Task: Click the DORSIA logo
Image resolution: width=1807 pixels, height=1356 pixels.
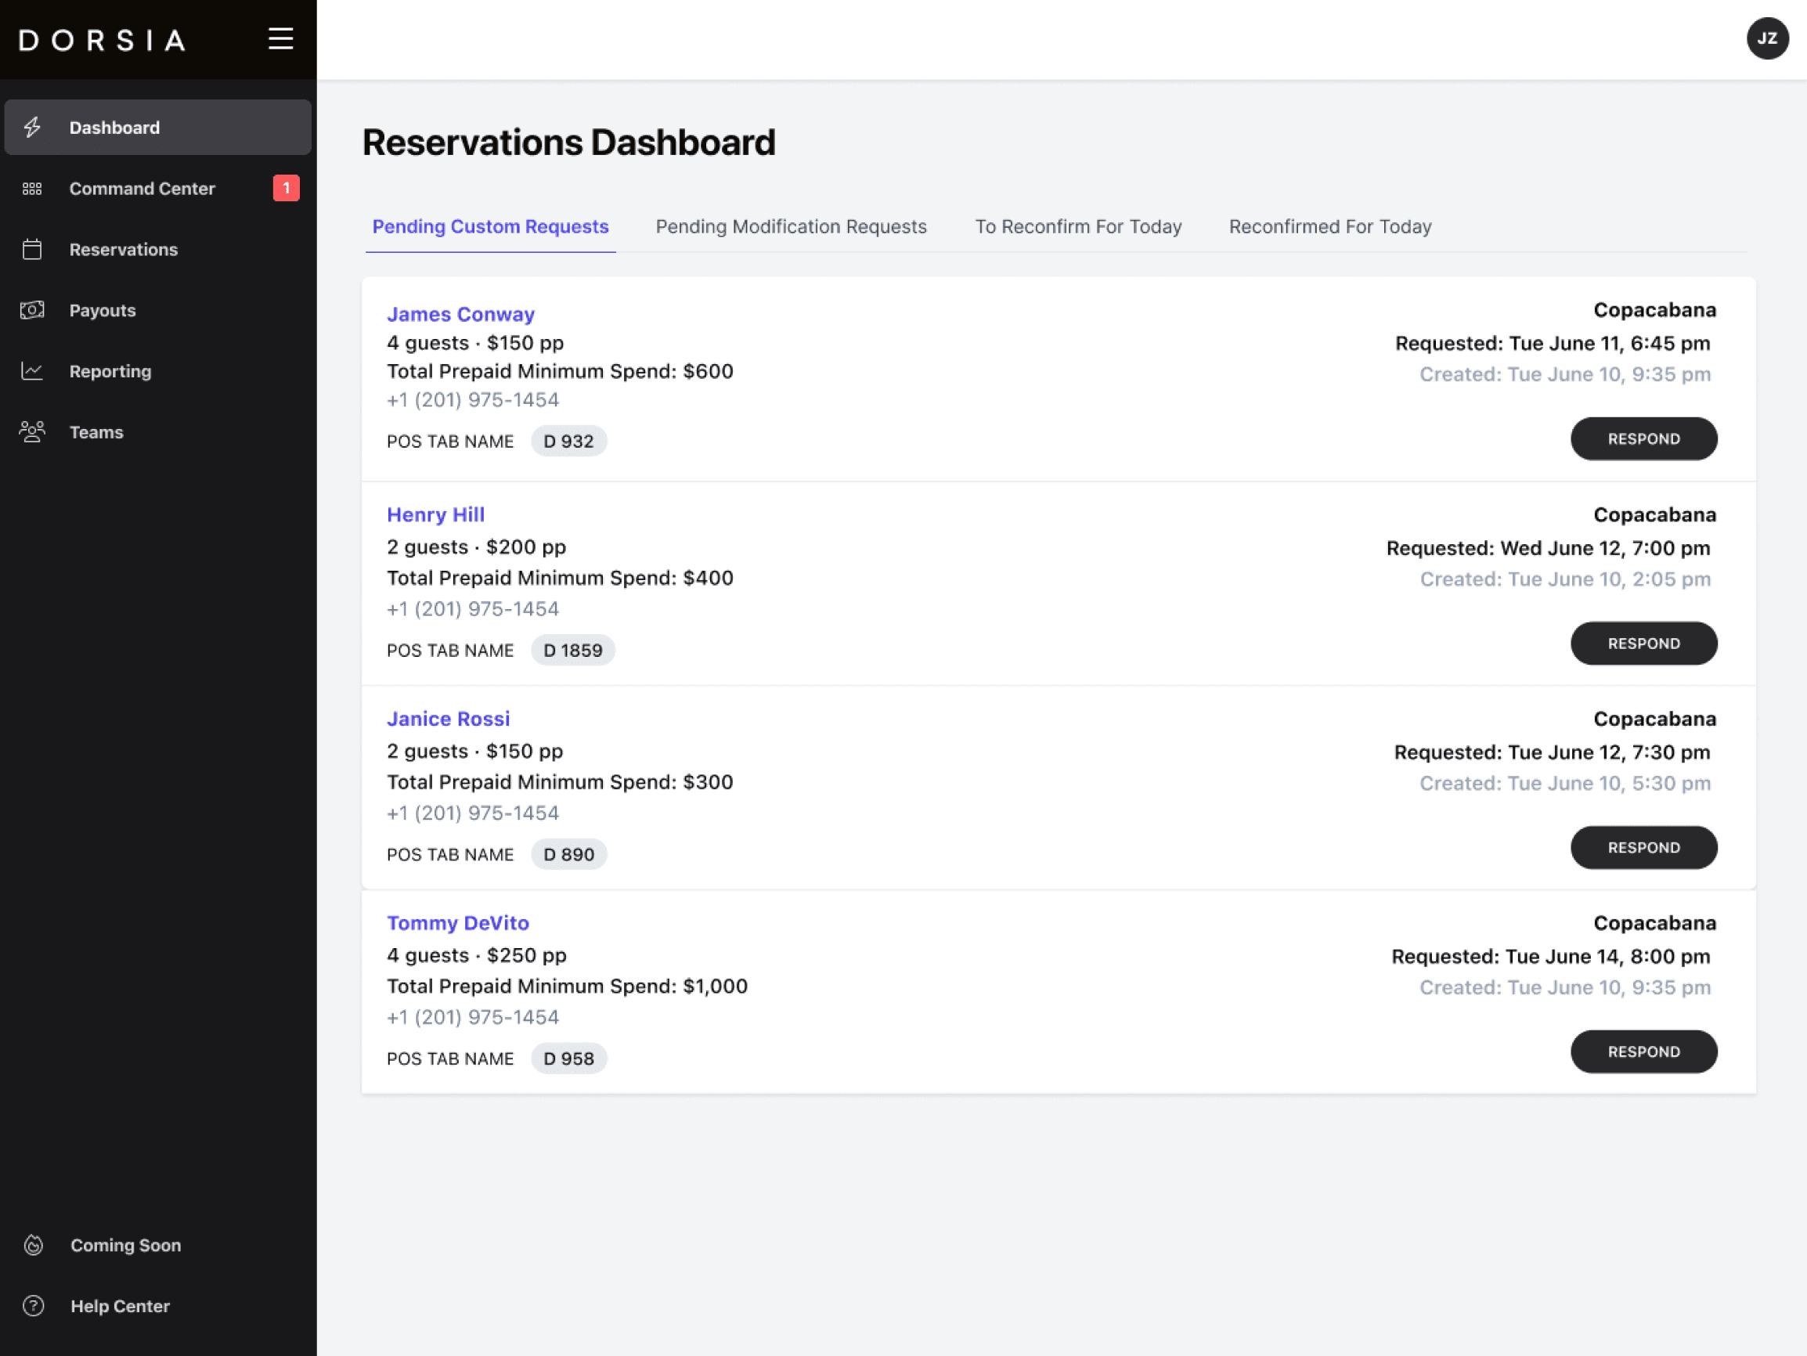Action: point(103,40)
